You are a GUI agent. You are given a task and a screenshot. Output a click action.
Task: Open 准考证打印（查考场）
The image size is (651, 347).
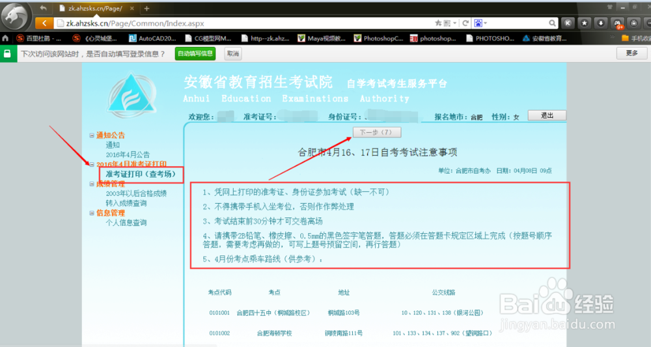coord(141,174)
